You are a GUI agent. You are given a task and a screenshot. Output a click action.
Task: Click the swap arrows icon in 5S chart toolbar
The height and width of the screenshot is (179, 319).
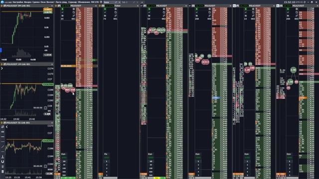coord(2,127)
